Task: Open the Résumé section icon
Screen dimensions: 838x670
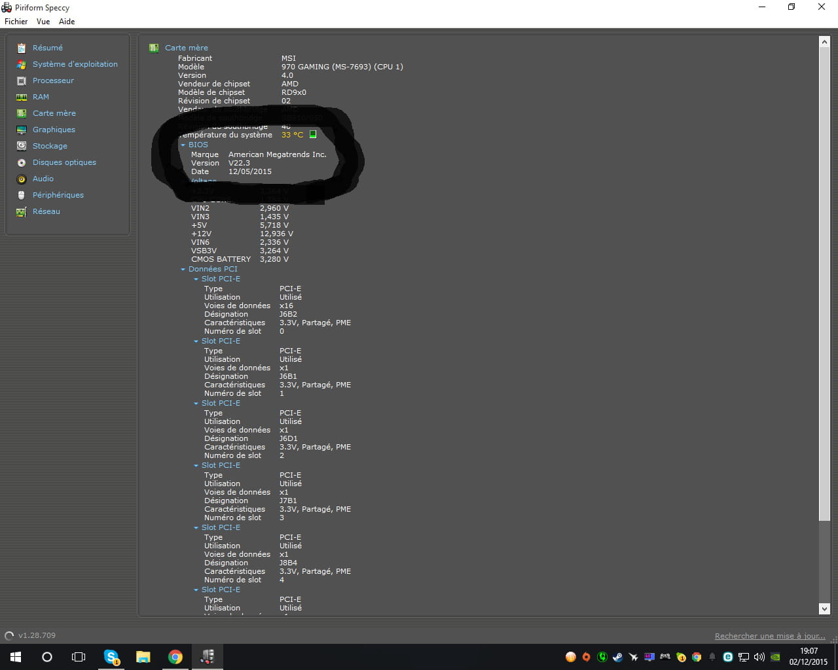Action: click(x=22, y=48)
